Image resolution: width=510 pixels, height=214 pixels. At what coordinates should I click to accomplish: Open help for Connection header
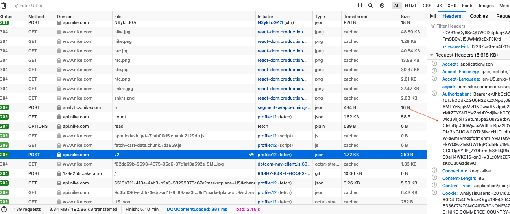[x=434, y=170]
